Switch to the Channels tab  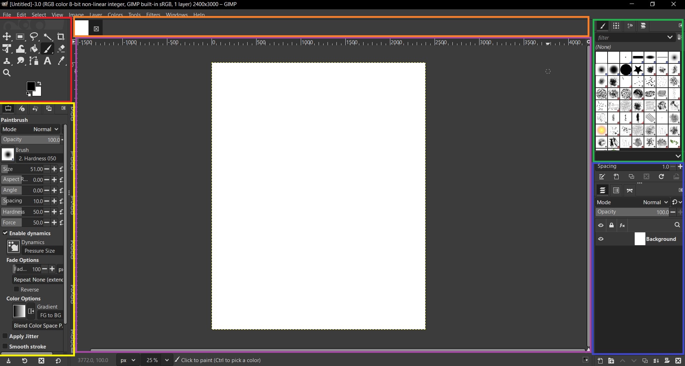click(x=616, y=190)
